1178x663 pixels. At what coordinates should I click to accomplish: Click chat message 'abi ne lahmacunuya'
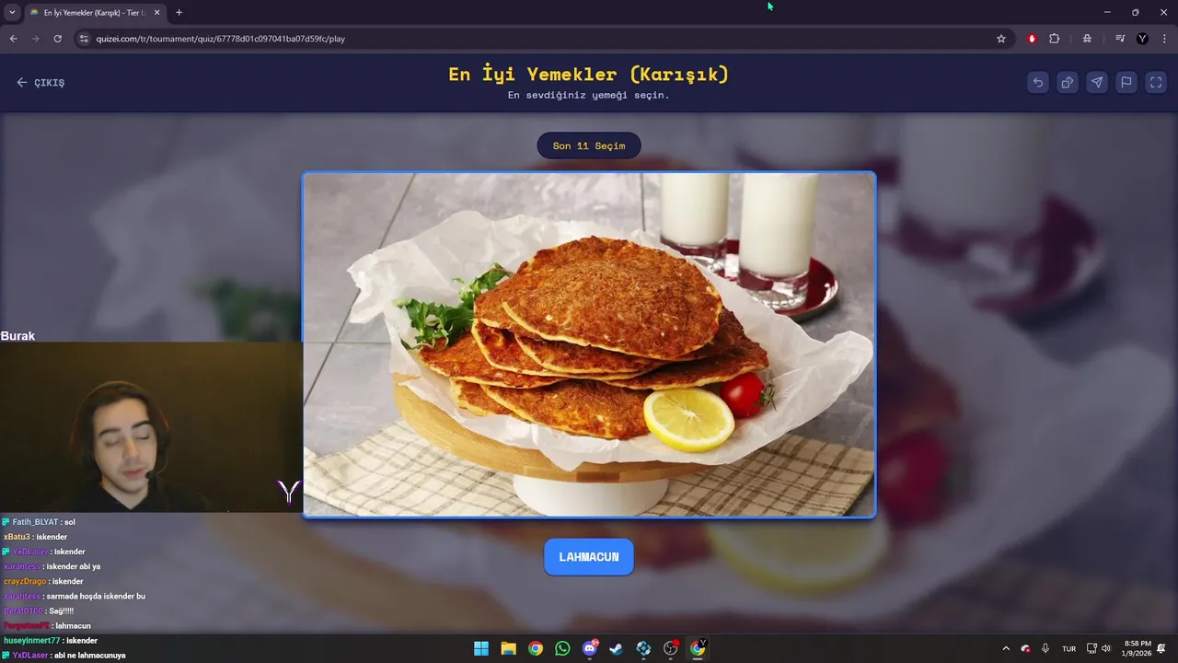coord(89,656)
